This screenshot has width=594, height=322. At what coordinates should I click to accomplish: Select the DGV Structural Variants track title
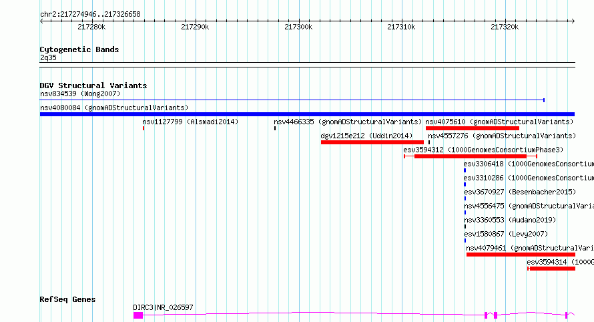click(x=93, y=86)
